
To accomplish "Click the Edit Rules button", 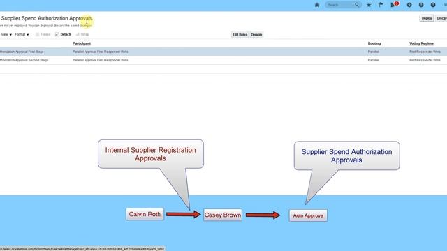I will click(x=240, y=35).
